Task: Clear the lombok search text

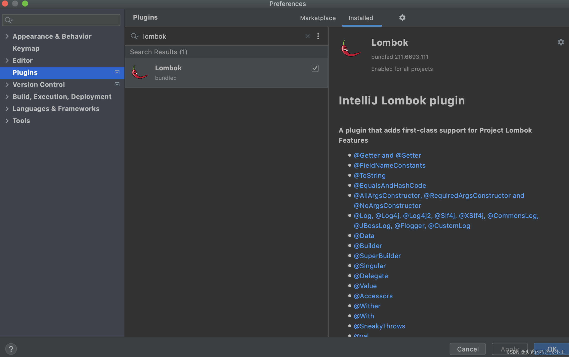Action: coord(308,36)
